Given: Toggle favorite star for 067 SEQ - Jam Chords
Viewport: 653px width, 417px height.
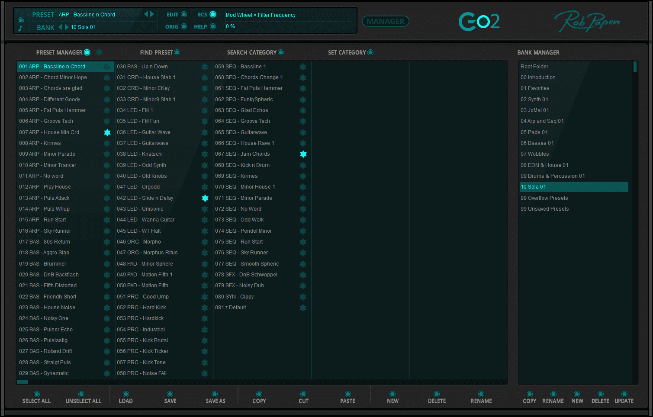Looking at the screenshot, I should (x=303, y=154).
